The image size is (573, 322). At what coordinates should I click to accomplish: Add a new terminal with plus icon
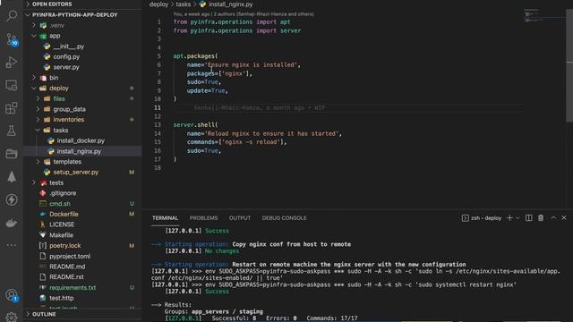pos(509,218)
